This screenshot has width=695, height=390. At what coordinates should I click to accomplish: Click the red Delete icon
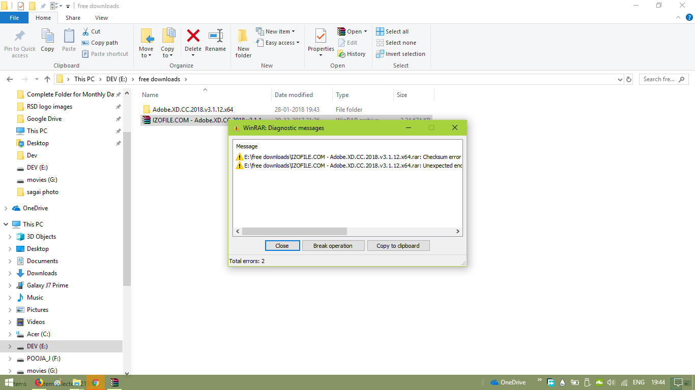(193, 36)
